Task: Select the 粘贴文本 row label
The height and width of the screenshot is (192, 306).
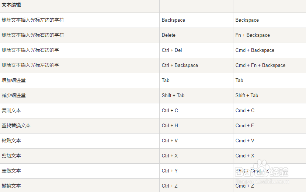Action: [11, 141]
